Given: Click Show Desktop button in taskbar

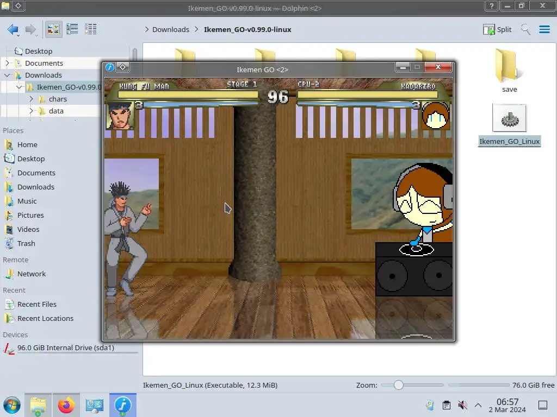Looking at the screenshot, I should 543,405.
